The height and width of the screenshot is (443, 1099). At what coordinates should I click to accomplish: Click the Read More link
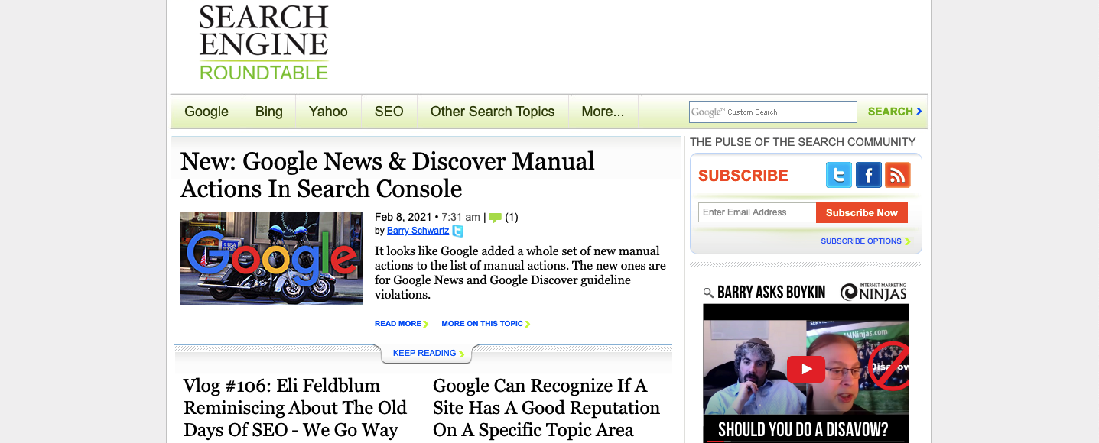click(x=402, y=324)
